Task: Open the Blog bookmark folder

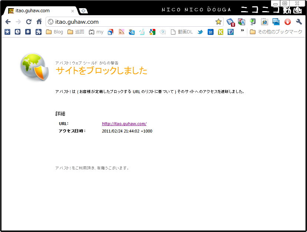Action: click(x=55, y=32)
